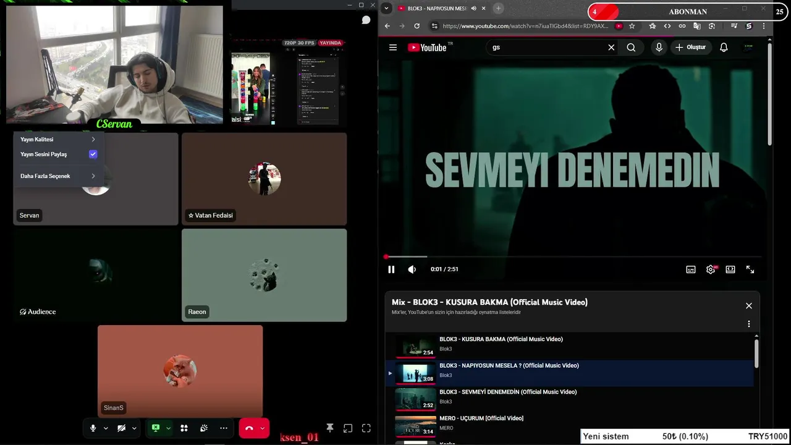791x445 pixels.
Task: Seek along the video progress bar
Action: point(572,256)
